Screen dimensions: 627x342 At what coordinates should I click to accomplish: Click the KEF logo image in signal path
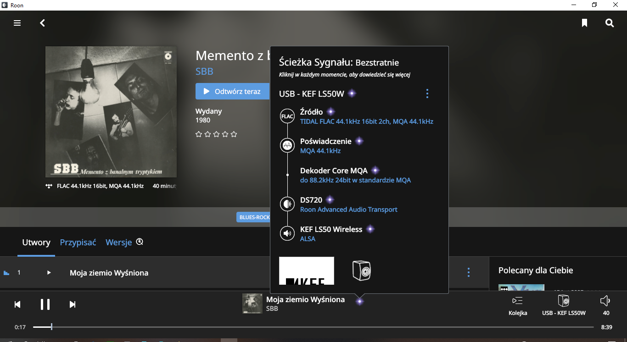[307, 271]
